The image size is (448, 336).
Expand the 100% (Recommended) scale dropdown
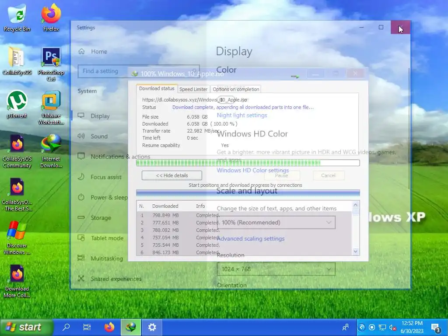point(276,222)
